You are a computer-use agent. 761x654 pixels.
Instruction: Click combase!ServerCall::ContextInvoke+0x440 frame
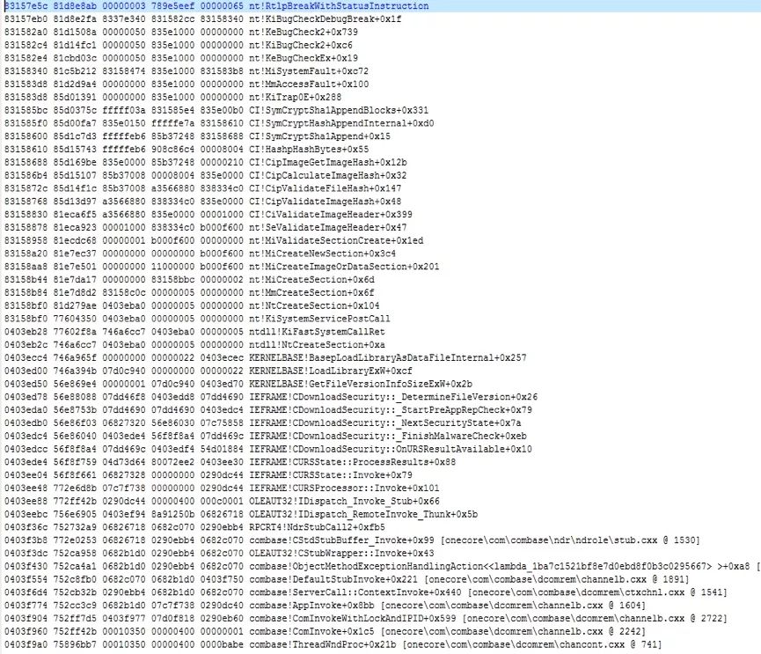pos(365,592)
